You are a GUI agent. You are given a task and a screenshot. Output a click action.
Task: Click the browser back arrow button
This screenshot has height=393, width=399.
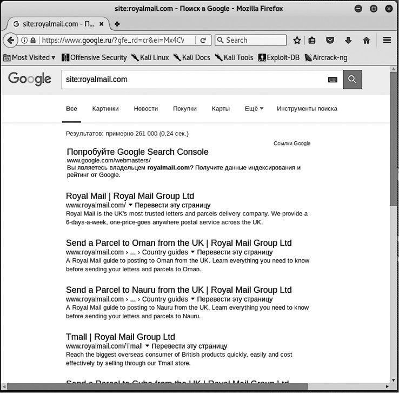(x=10, y=40)
